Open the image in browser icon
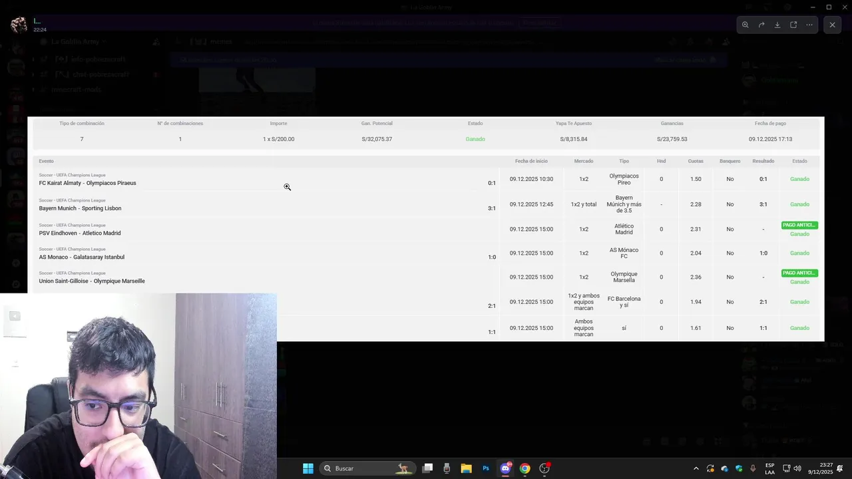852x479 pixels. pos(793,25)
